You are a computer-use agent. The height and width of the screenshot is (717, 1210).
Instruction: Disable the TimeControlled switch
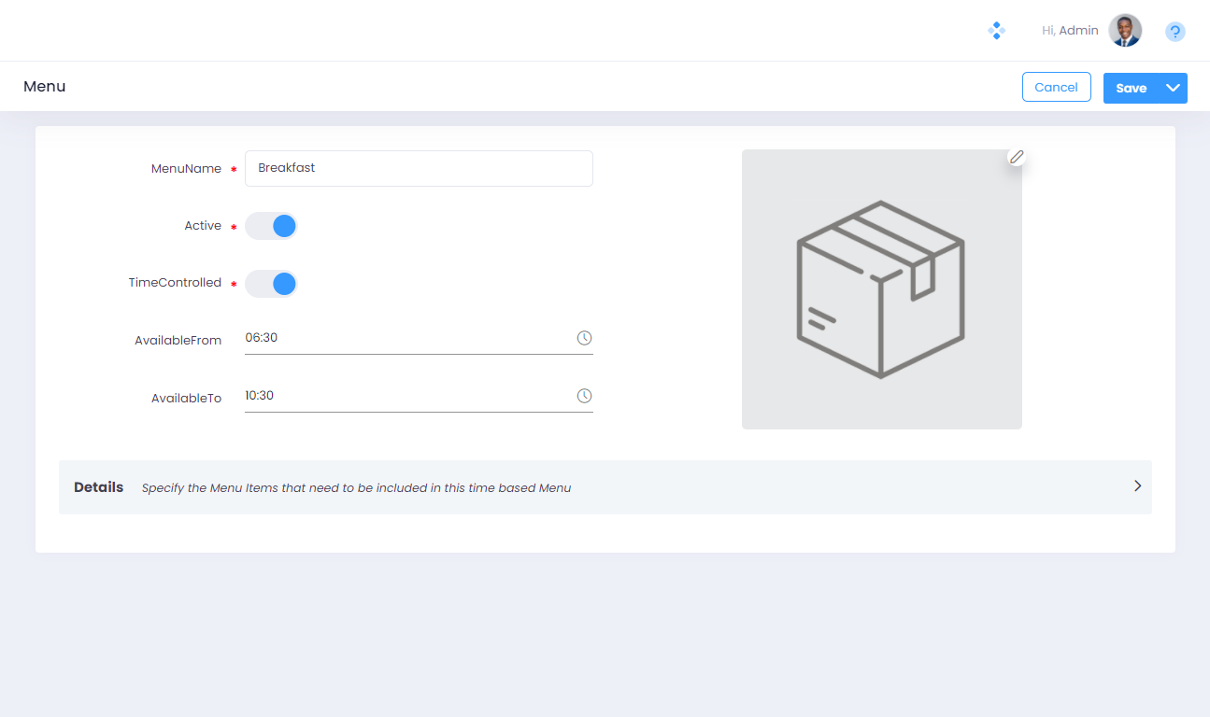tap(271, 284)
